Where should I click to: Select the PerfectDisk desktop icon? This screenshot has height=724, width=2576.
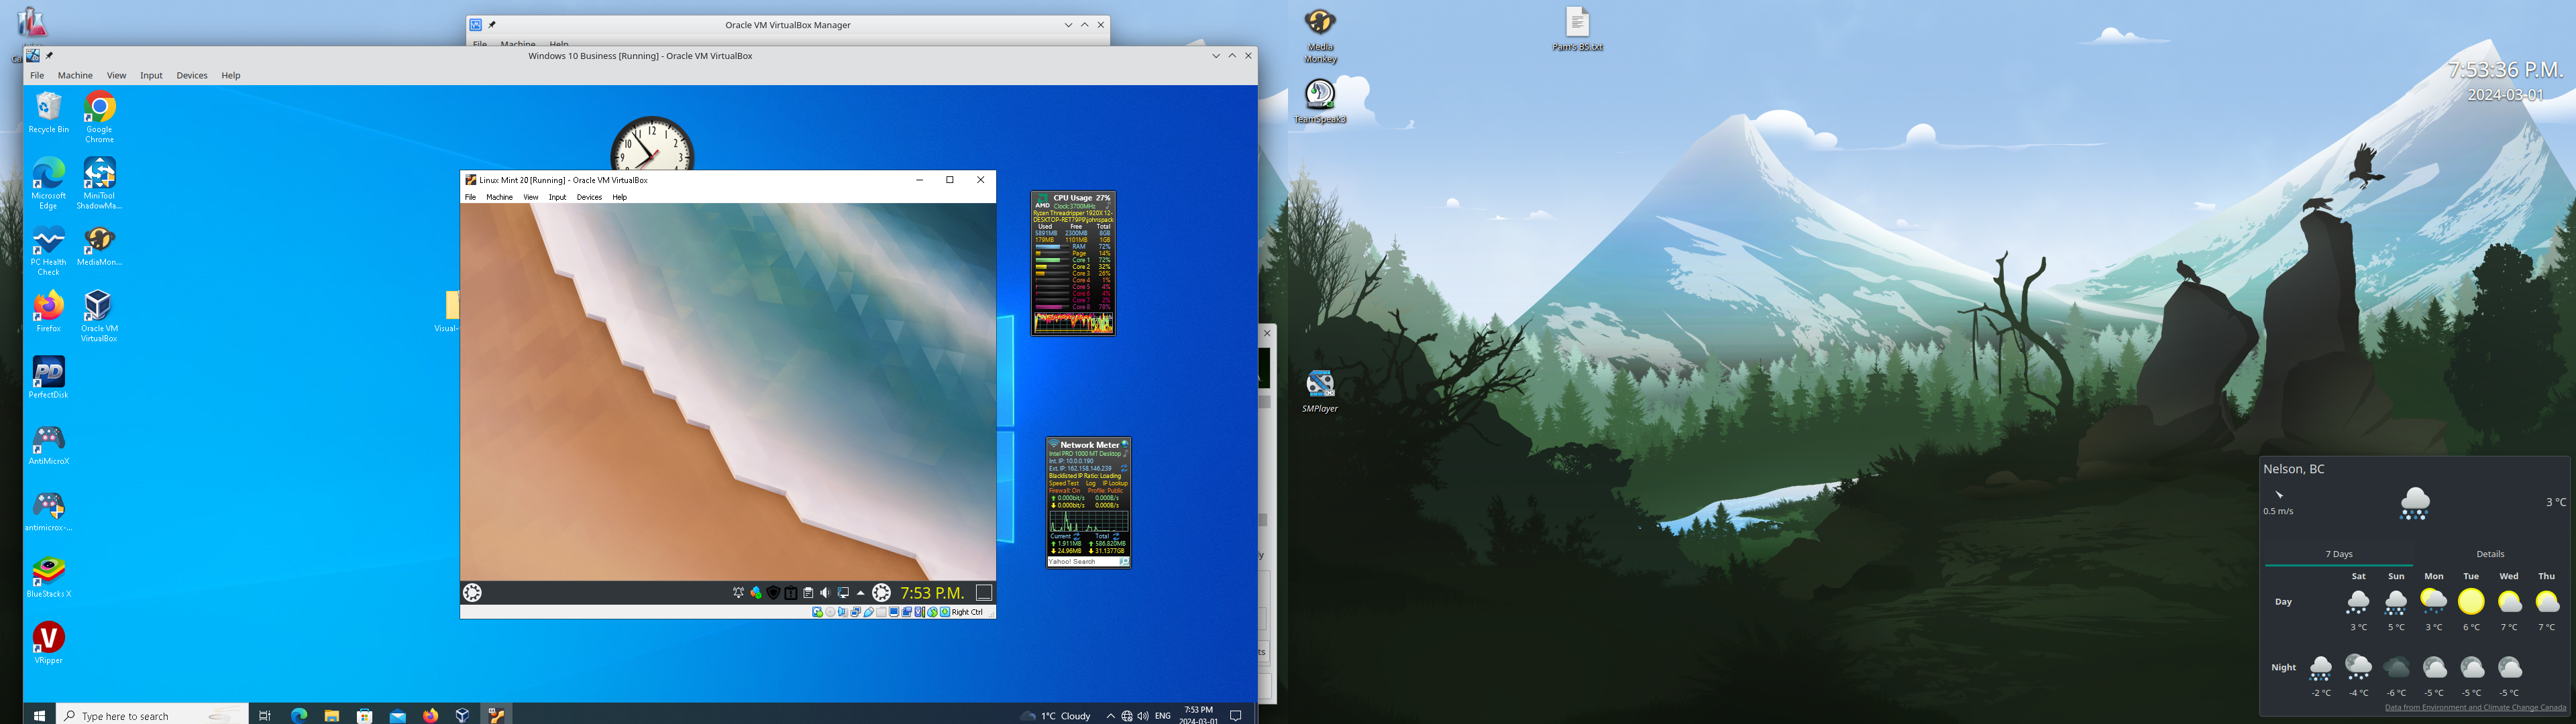pyautogui.click(x=48, y=377)
